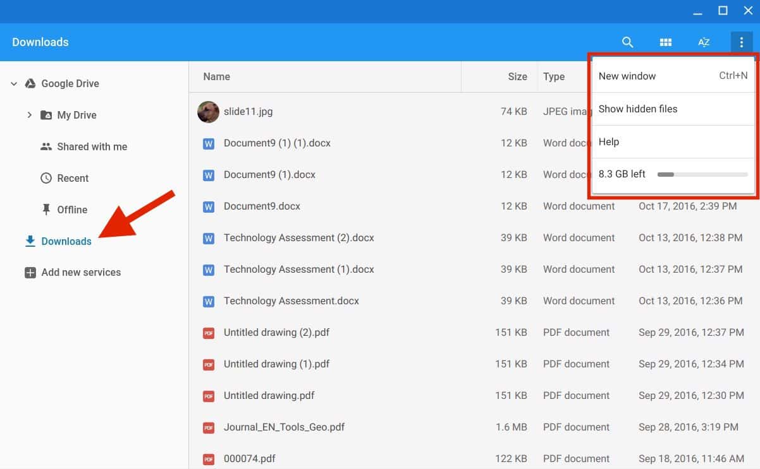
Task: Expand the My Drive folder
Action: 29,115
